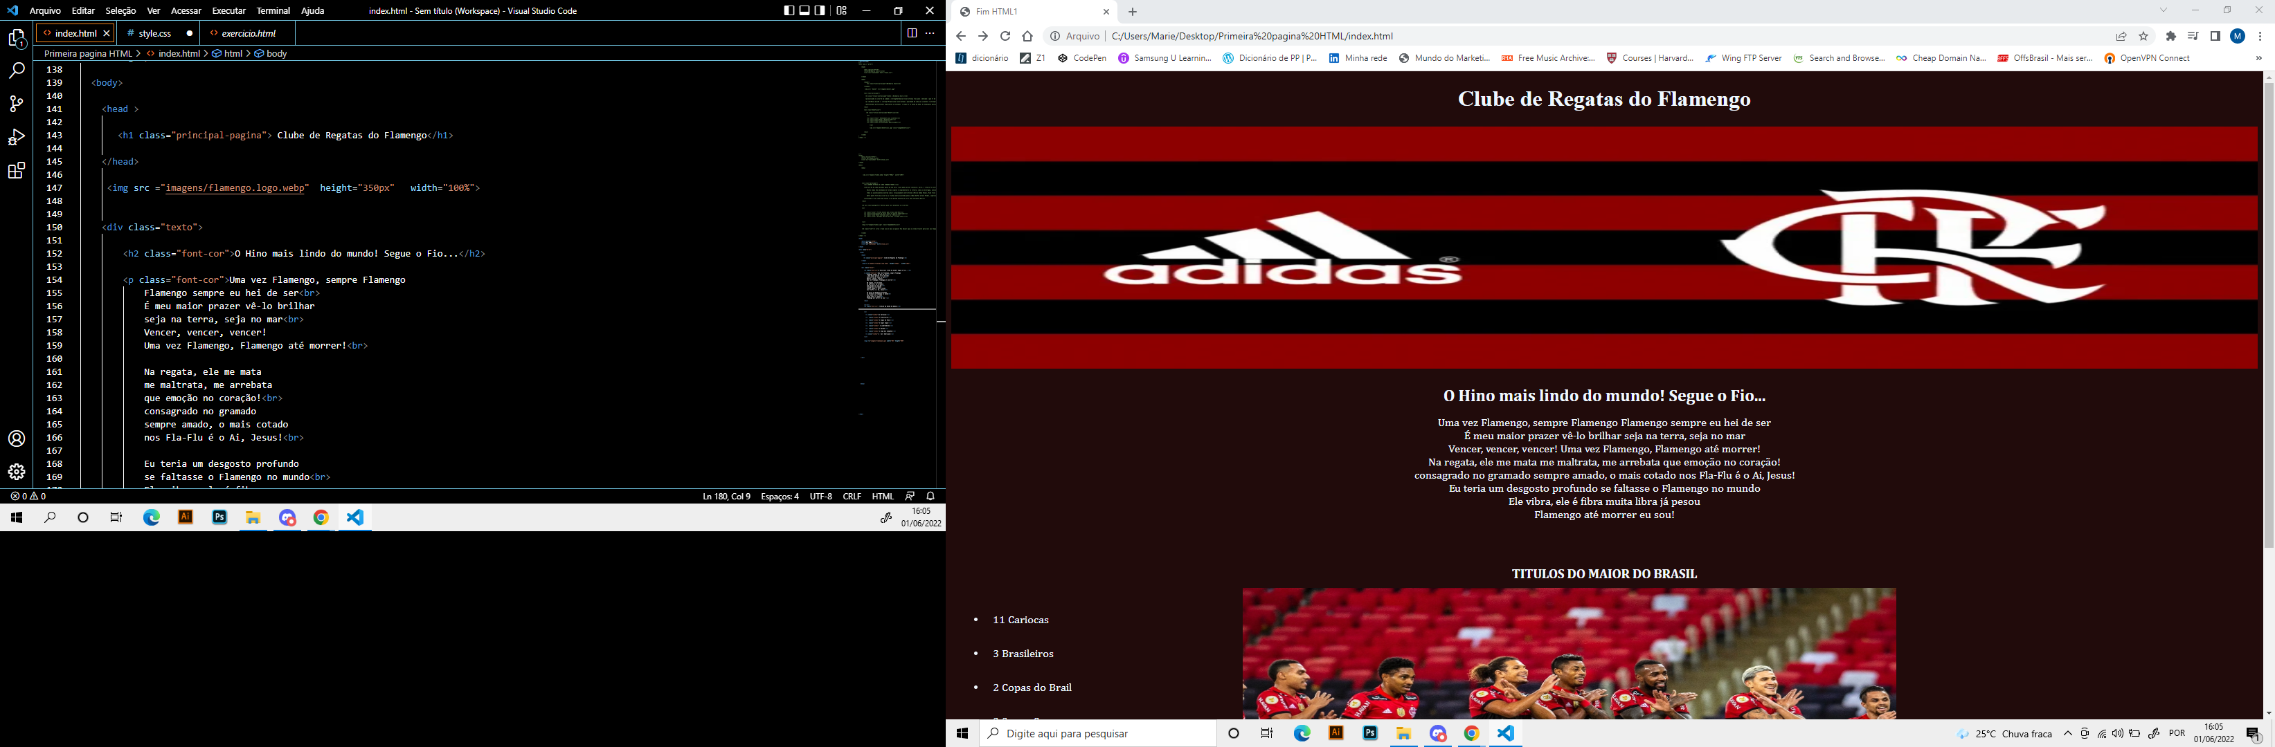Click the 'Ln 180, Col 9' status item
Viewport: 2275px width, 747px height.
pyautogui.click(x=726, y=497)
